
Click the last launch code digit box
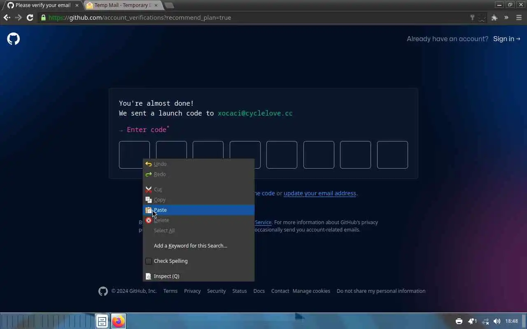click(x=392, y=155)
